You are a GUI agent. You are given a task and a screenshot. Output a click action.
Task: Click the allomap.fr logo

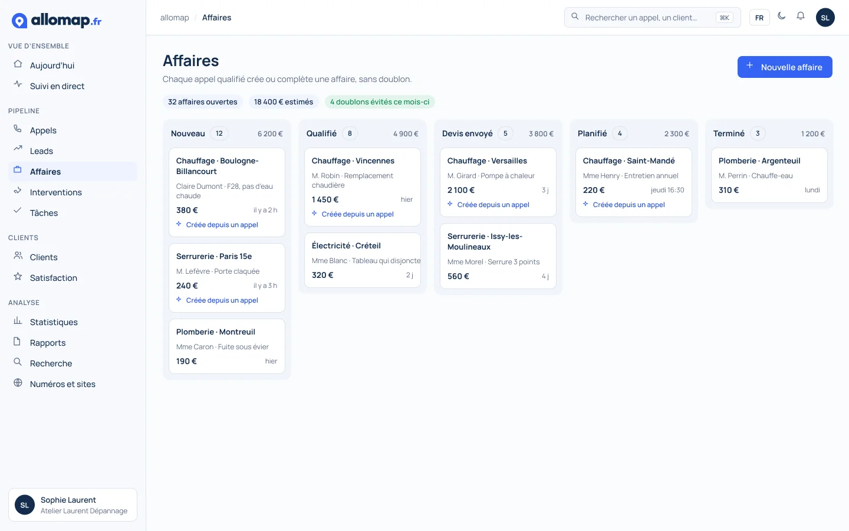(x=57, y=21)
